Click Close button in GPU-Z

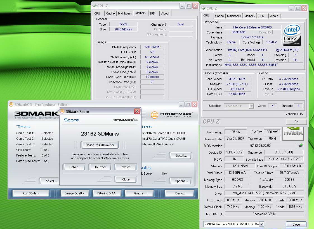[296, 225]
